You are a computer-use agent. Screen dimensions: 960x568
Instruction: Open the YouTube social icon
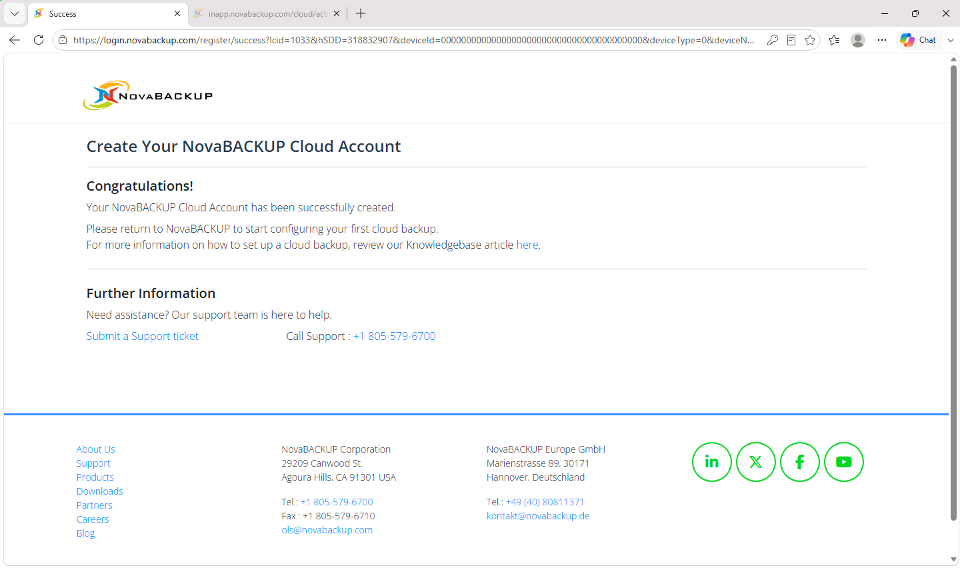point(843,462)
